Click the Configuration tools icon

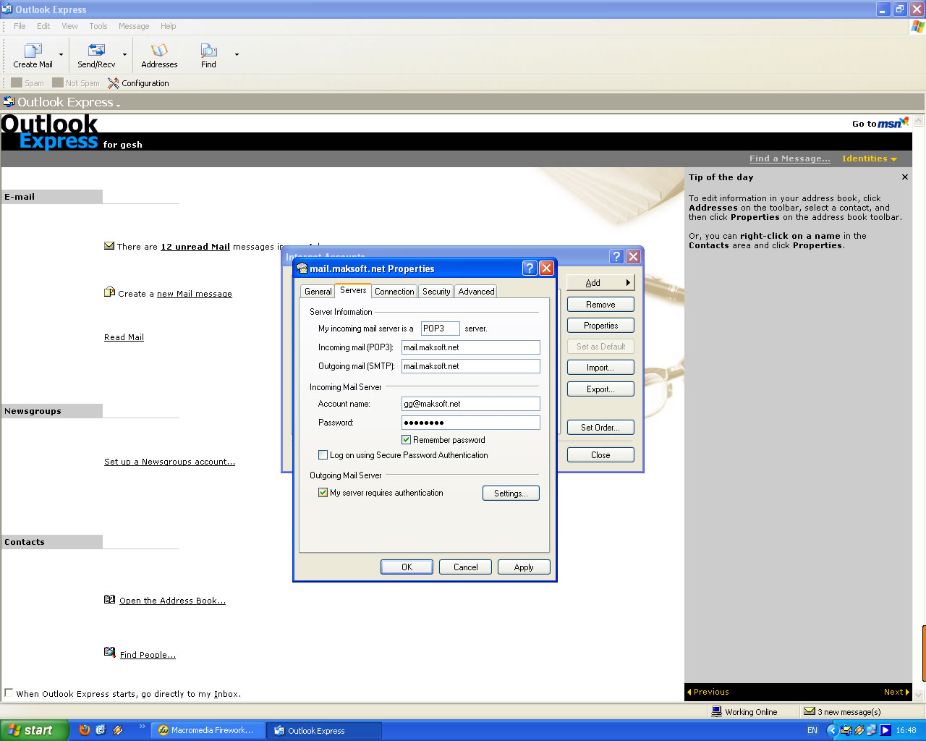point(113,83)
